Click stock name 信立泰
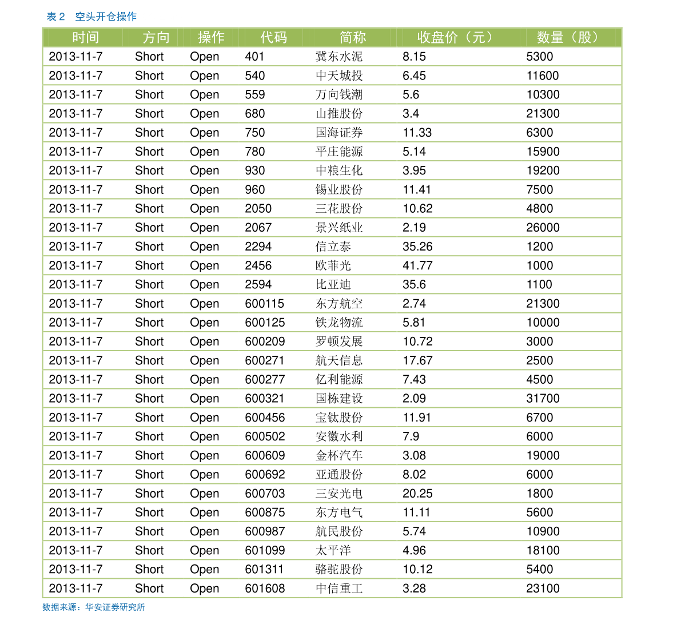681x624 pixels. (333, 247)
